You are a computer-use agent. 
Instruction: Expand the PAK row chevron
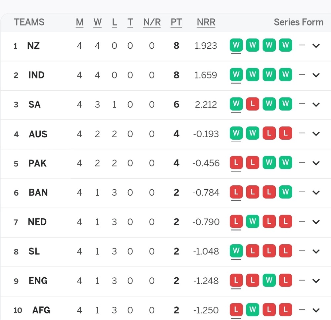coord(316,163)
